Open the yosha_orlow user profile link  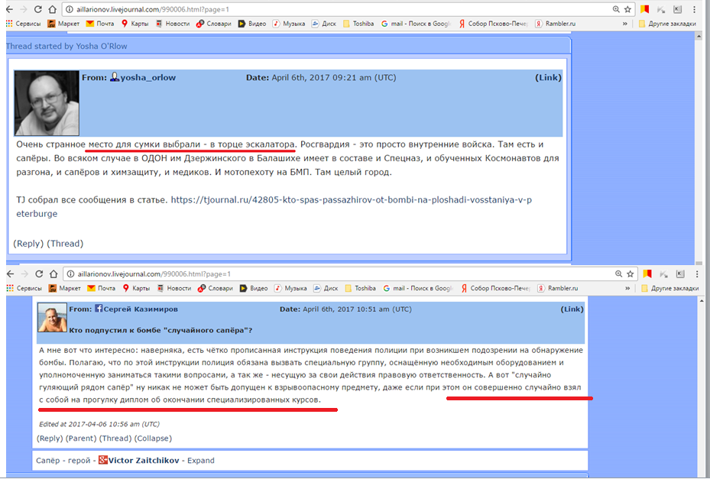click(x=148, y=77)
